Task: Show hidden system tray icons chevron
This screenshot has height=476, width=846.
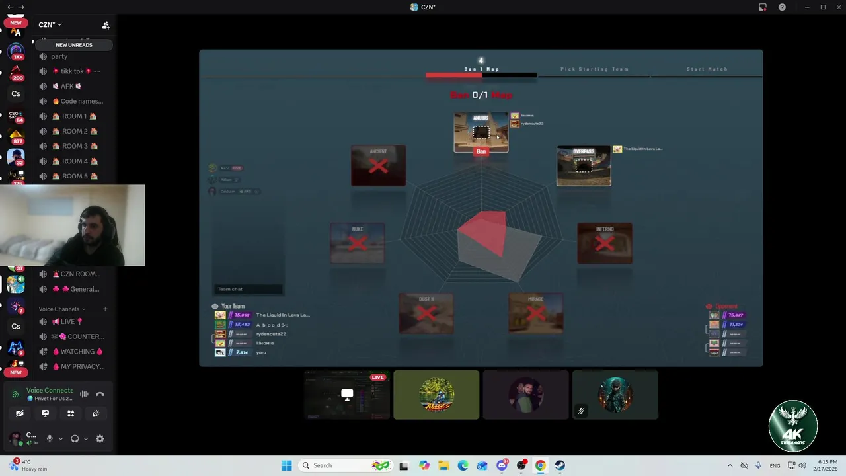Action: coord(730,465)
